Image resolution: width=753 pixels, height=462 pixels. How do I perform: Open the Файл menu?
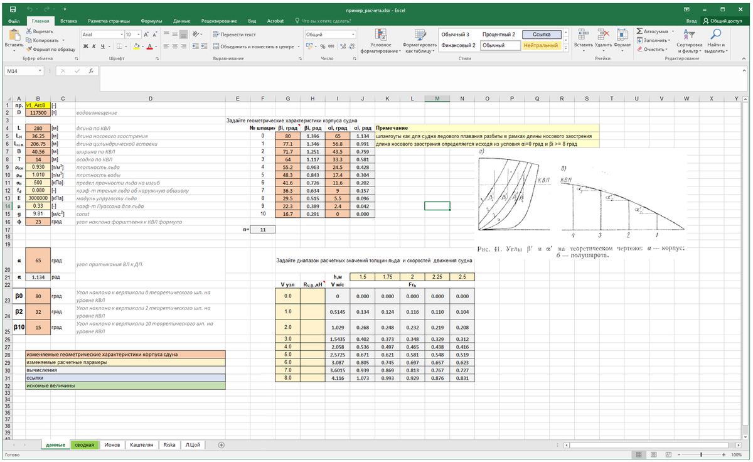(14, 21)
